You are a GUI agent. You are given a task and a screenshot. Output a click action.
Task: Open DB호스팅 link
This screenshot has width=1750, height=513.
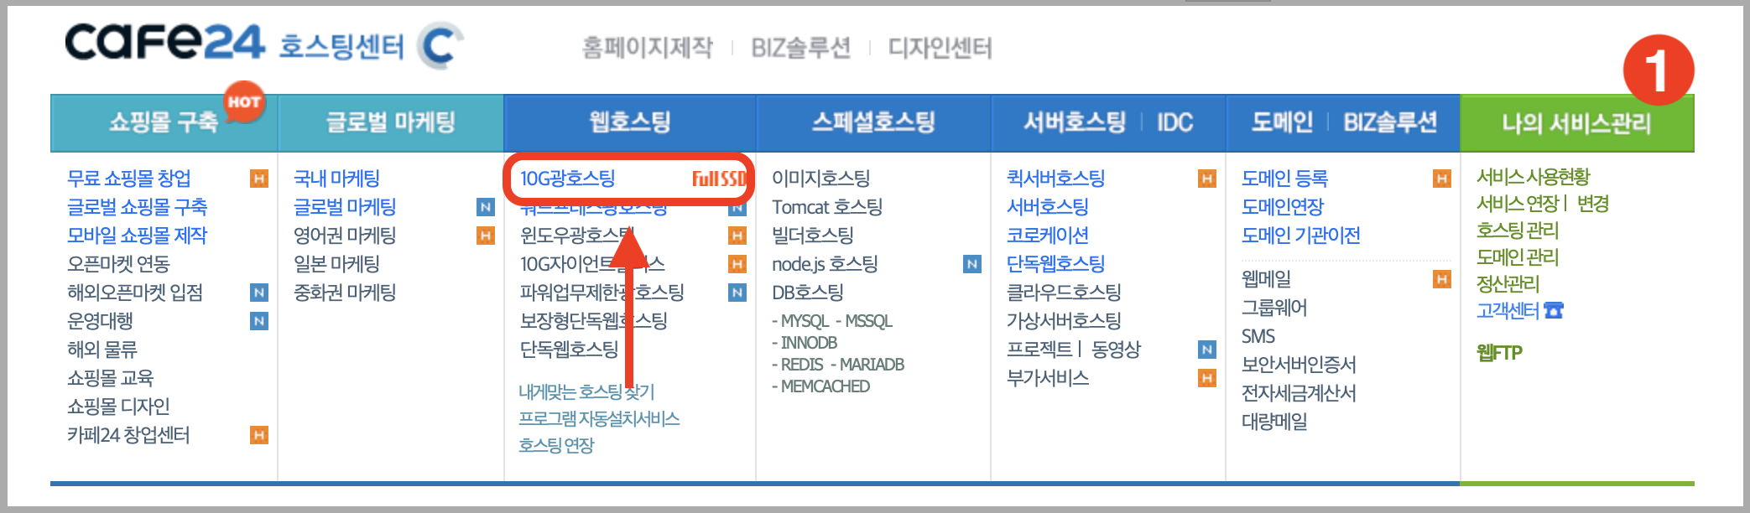click(808, 293)
